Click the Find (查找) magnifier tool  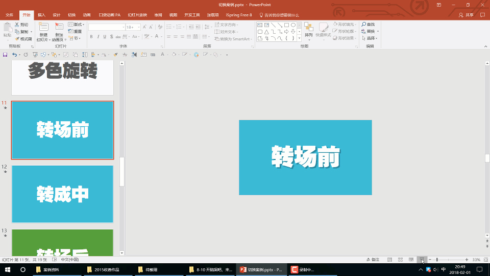pos(368,25)
